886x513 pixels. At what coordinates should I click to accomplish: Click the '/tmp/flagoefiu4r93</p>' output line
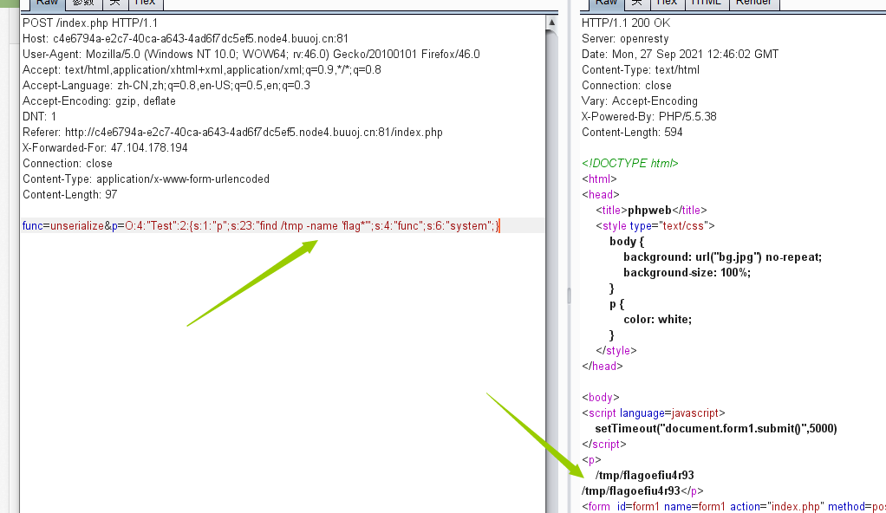(x=642, y=491)
